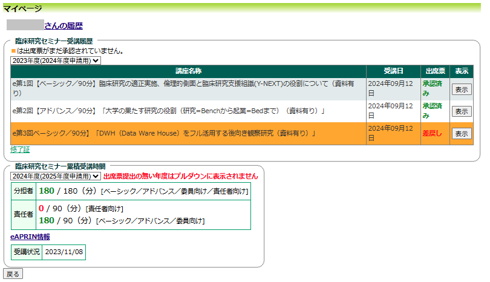Click 表示 button for e第1回 course
Screen dimensions: 490x282
pos(462,90)
